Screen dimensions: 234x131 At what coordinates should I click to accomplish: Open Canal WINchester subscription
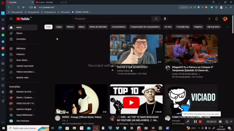click(24, 115)
